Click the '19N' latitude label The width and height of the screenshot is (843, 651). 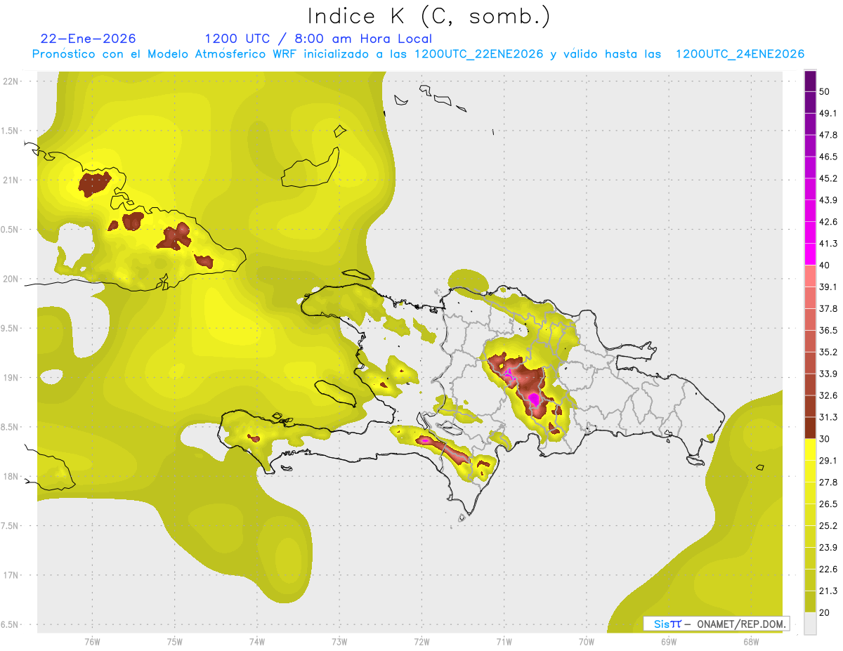pyautogui.click(x=11, y=377)
